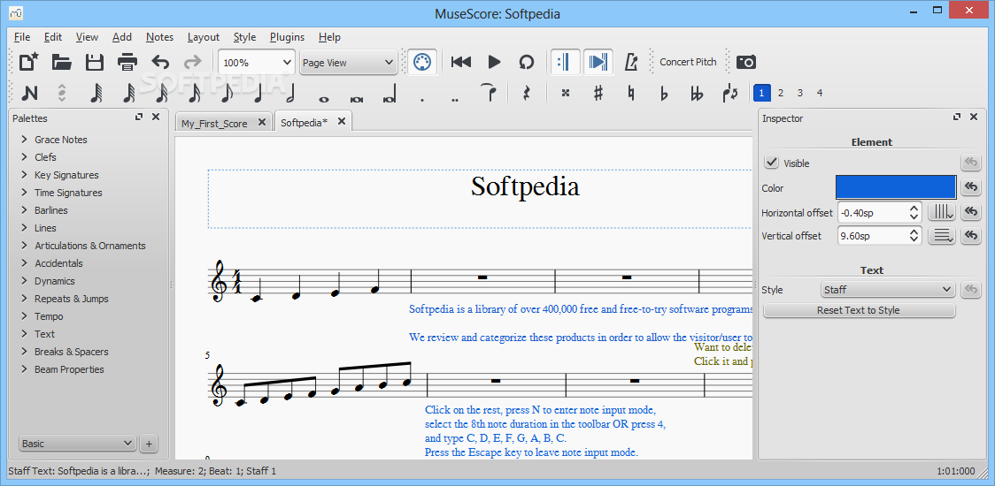Select half note duration

[290, 93]
